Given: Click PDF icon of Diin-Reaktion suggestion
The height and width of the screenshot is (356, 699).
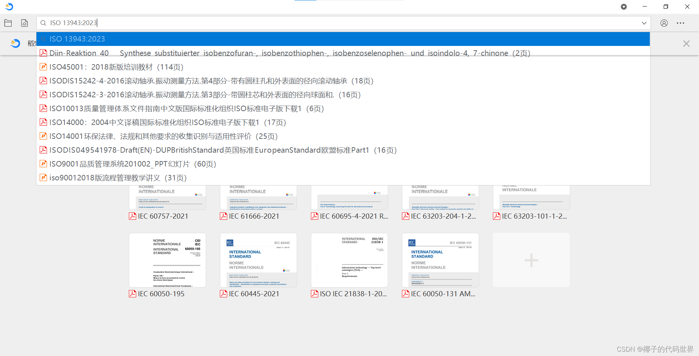Looking at the screenshot, I should tap(43, 53).
